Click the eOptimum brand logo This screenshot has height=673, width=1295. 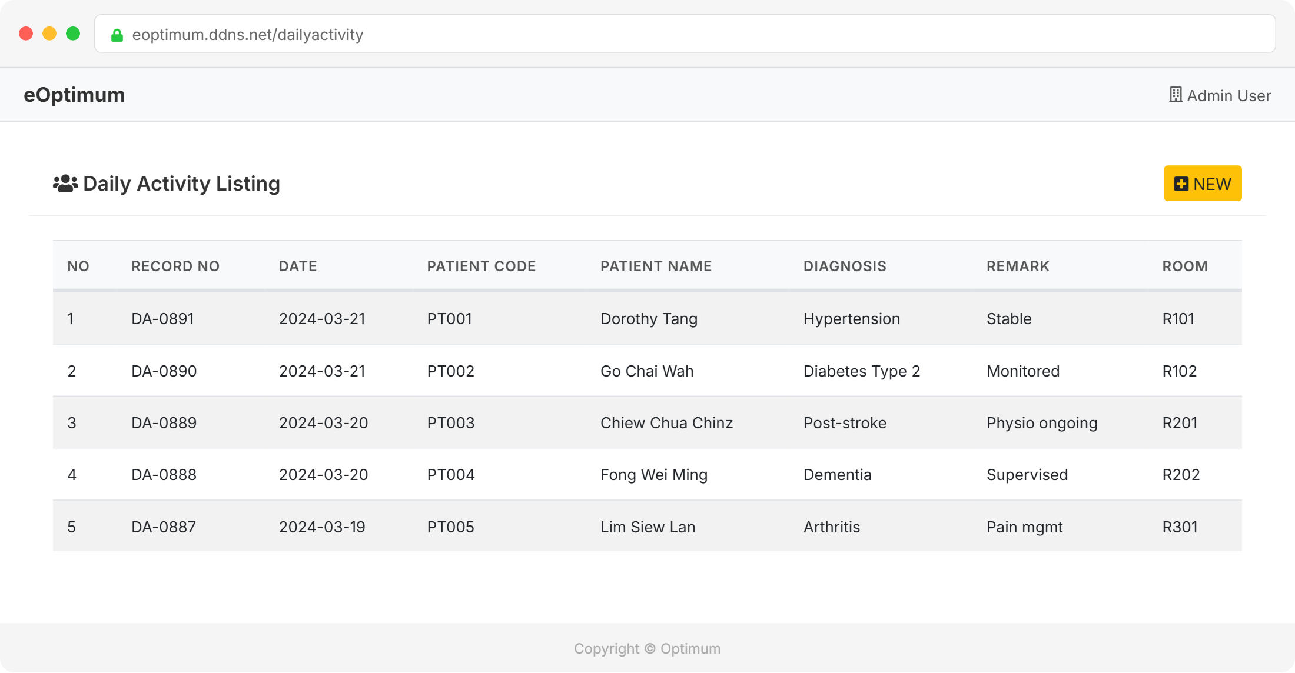click(x=74, y=95)
